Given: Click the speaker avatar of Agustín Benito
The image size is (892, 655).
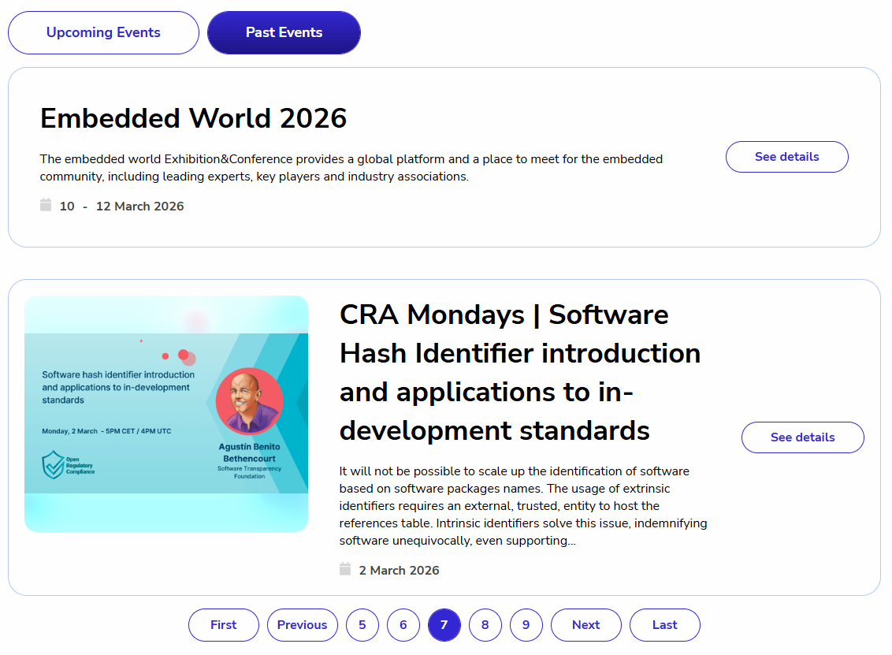Looking at the screenshot, I should pyautogui.click(x=249, y=401).
